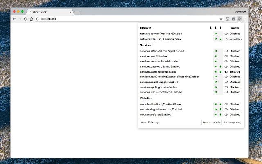Image resolution: width=262 pixels, height=164 pixels.
Task: Click eye icon for network.networkPredictionEnabled
Action: click(x=216, y=34)
